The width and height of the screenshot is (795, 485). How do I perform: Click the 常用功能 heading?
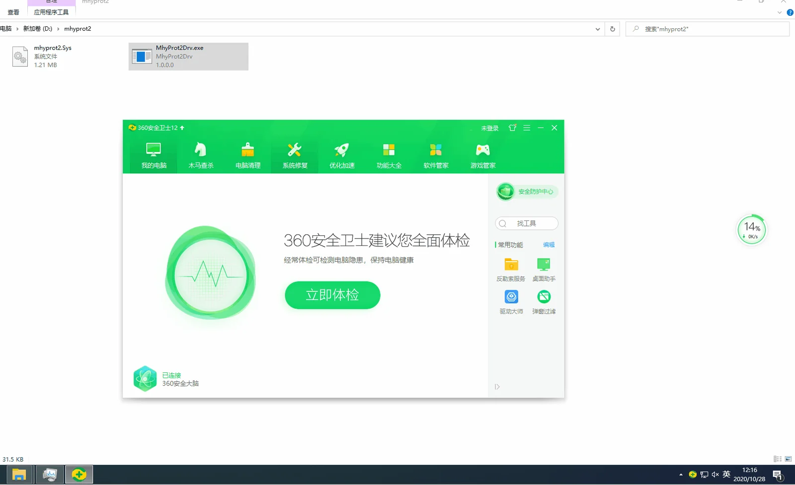(x=510, y=245)
